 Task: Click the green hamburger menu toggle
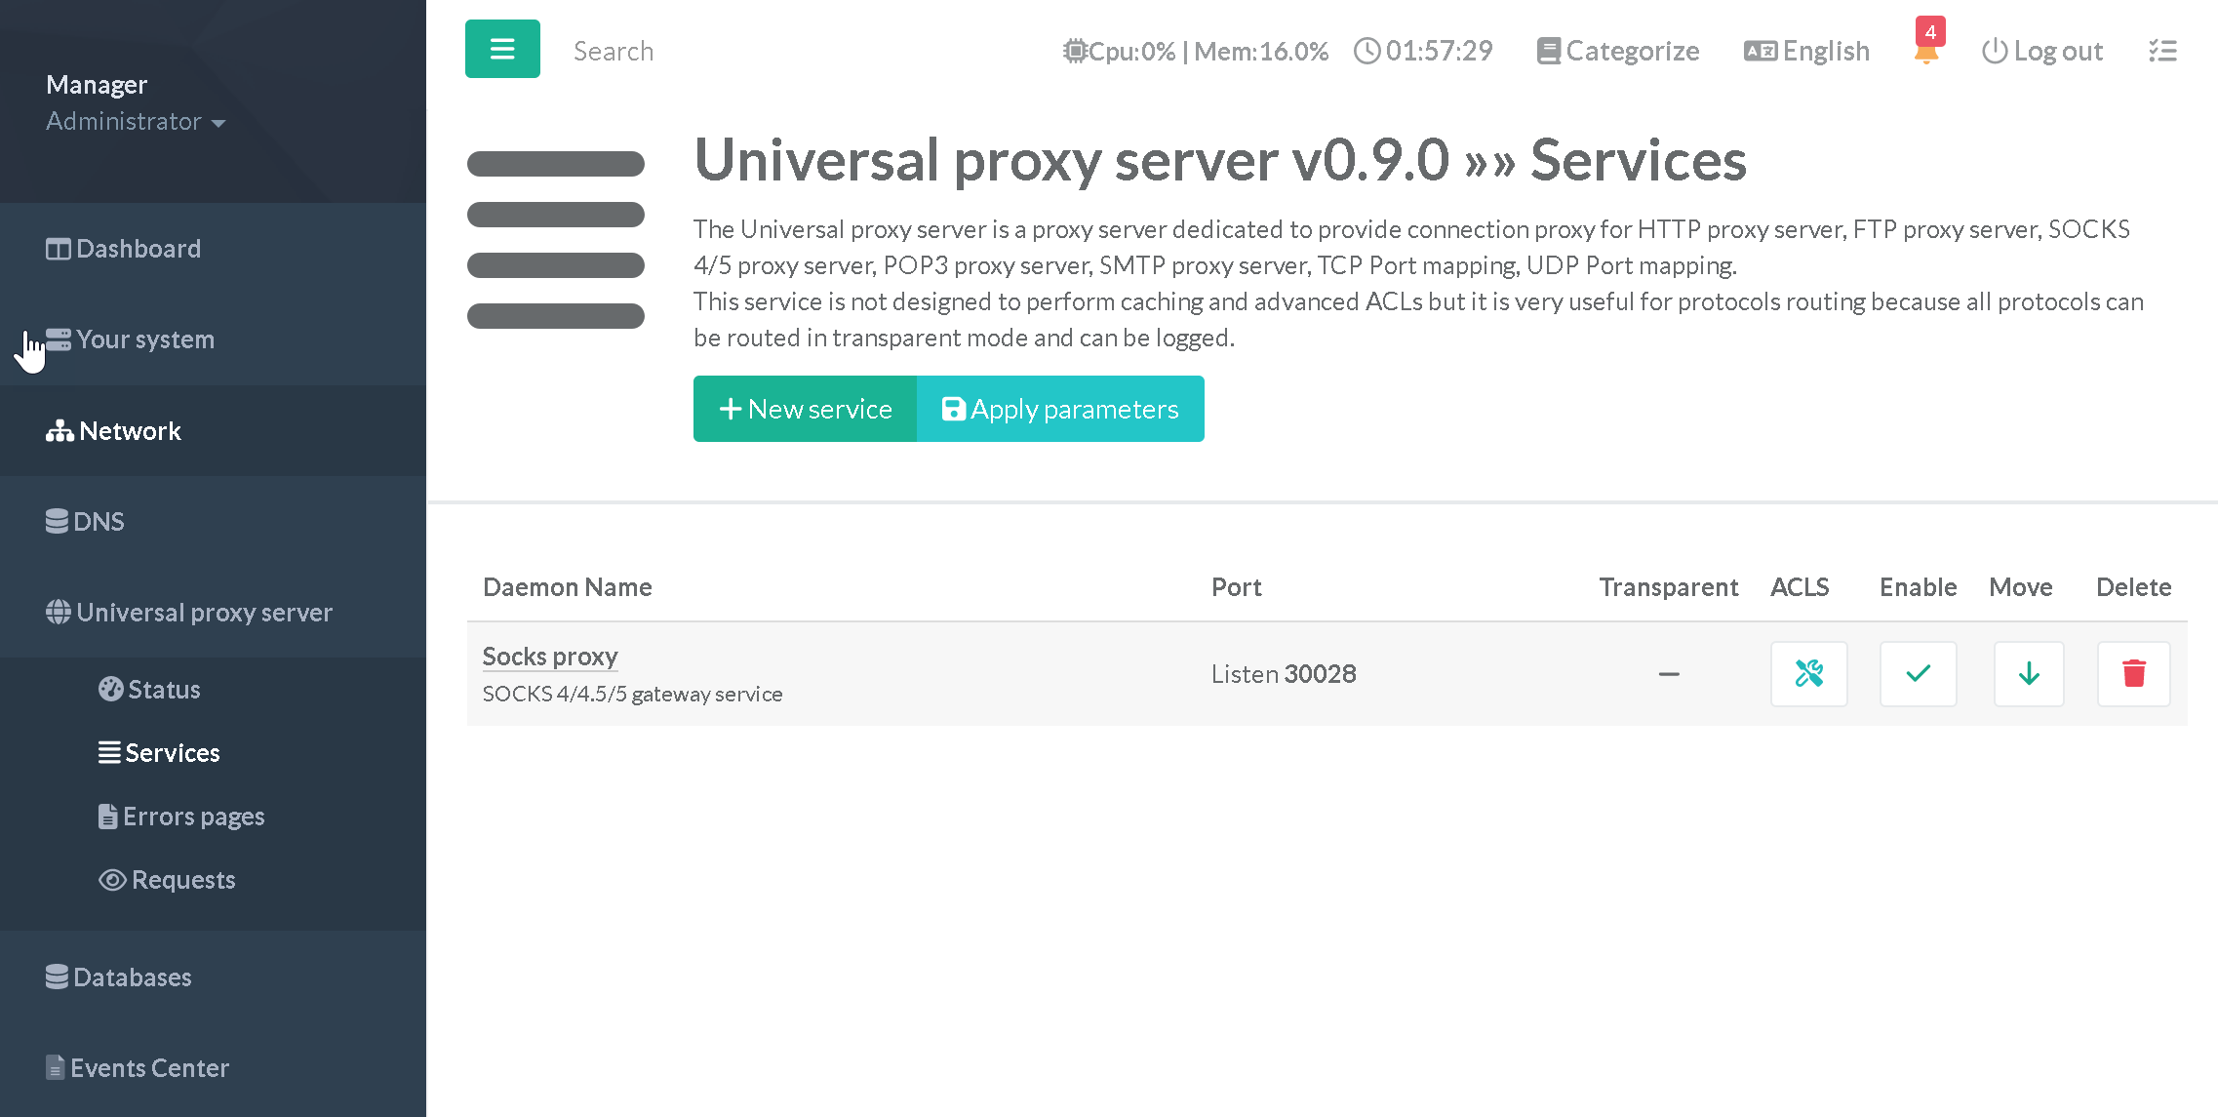pyautogui.click(x=502, y=49)
